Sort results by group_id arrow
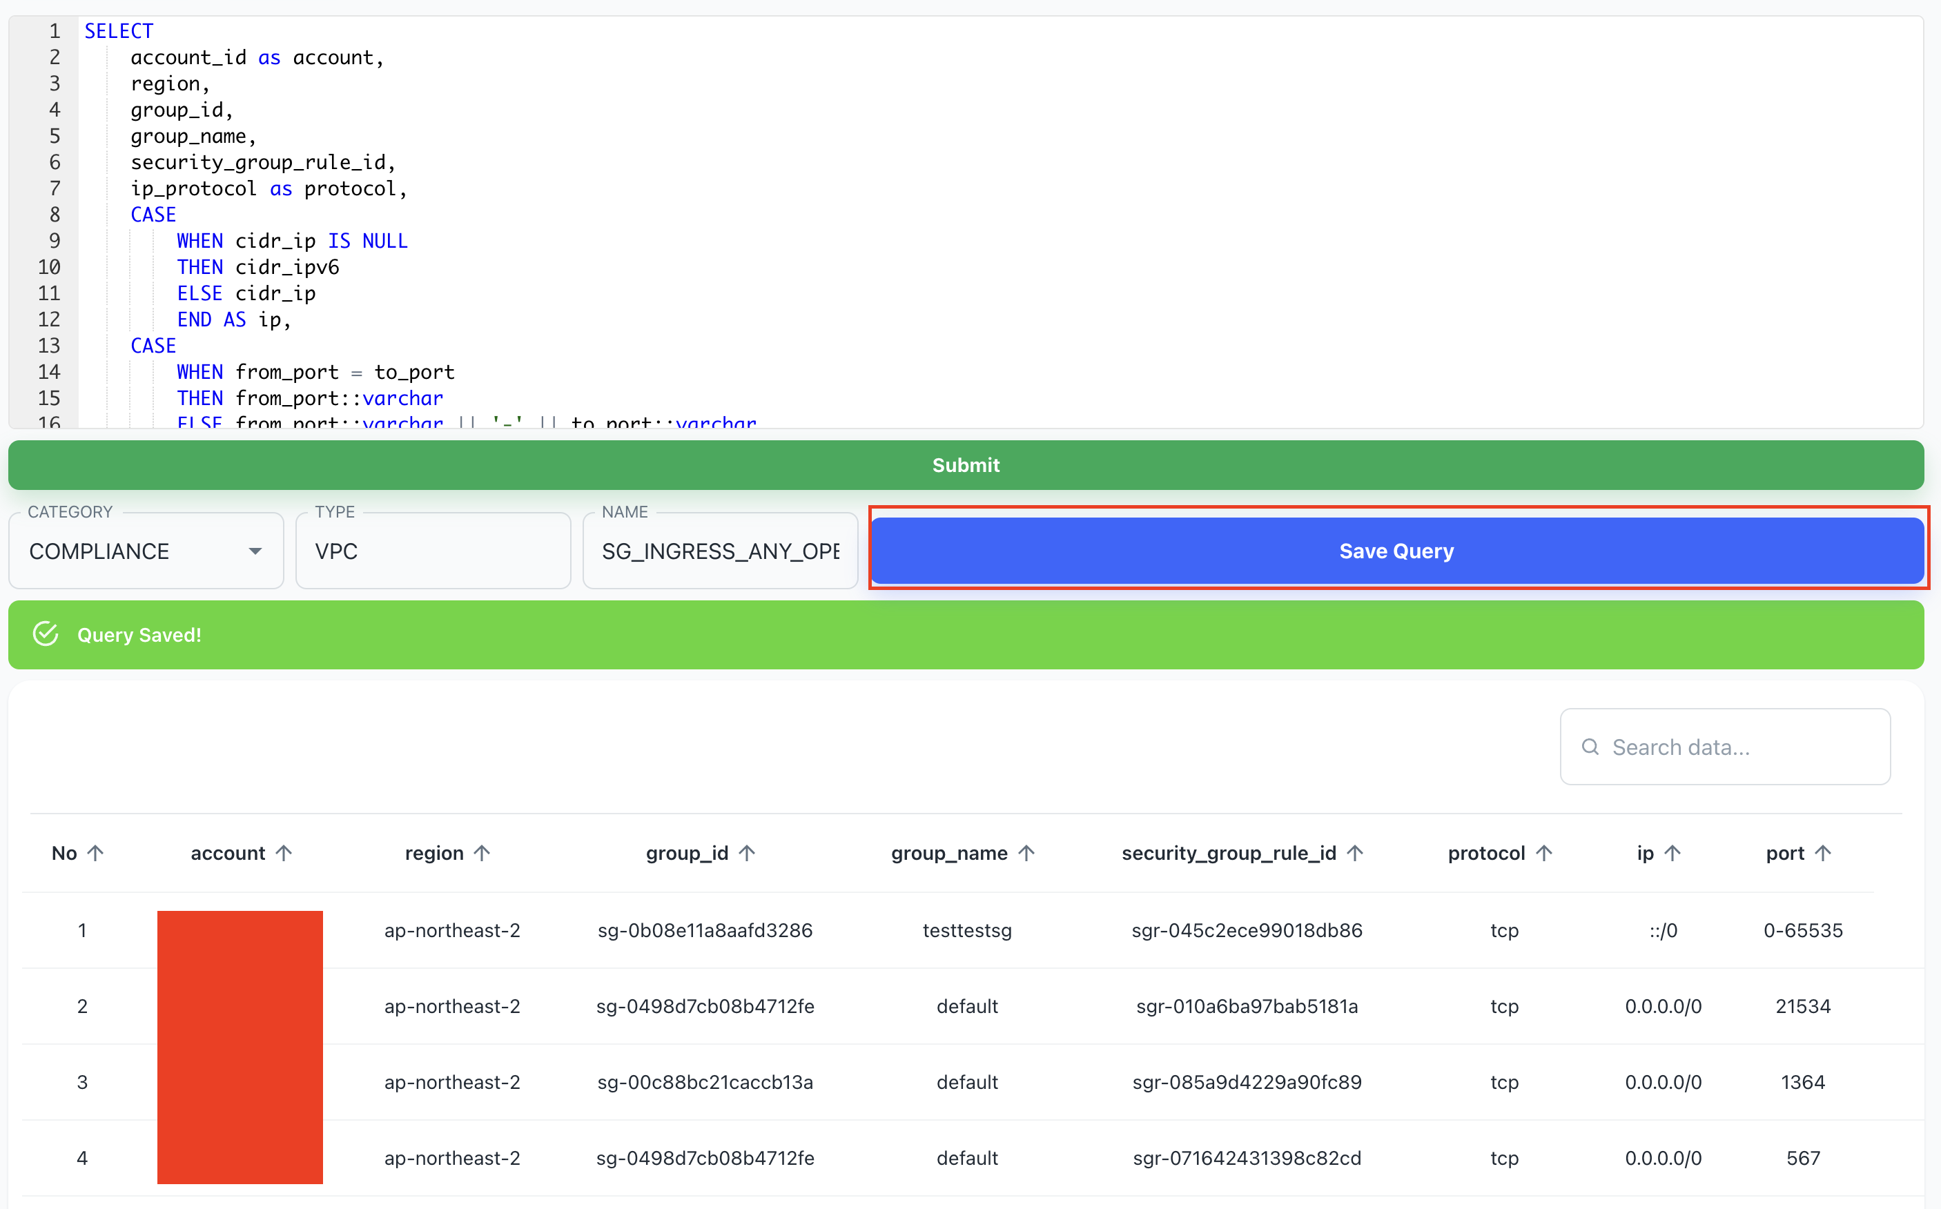Image resolution: width=1941 pixels, height=1209 pixels. tap(747, 853)
